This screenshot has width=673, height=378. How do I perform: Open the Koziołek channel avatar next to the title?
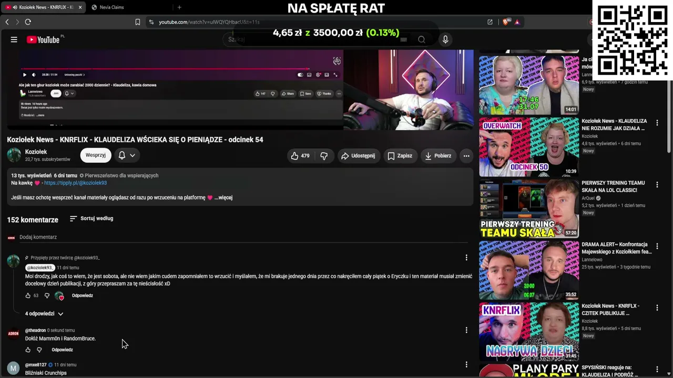point(14,155)
